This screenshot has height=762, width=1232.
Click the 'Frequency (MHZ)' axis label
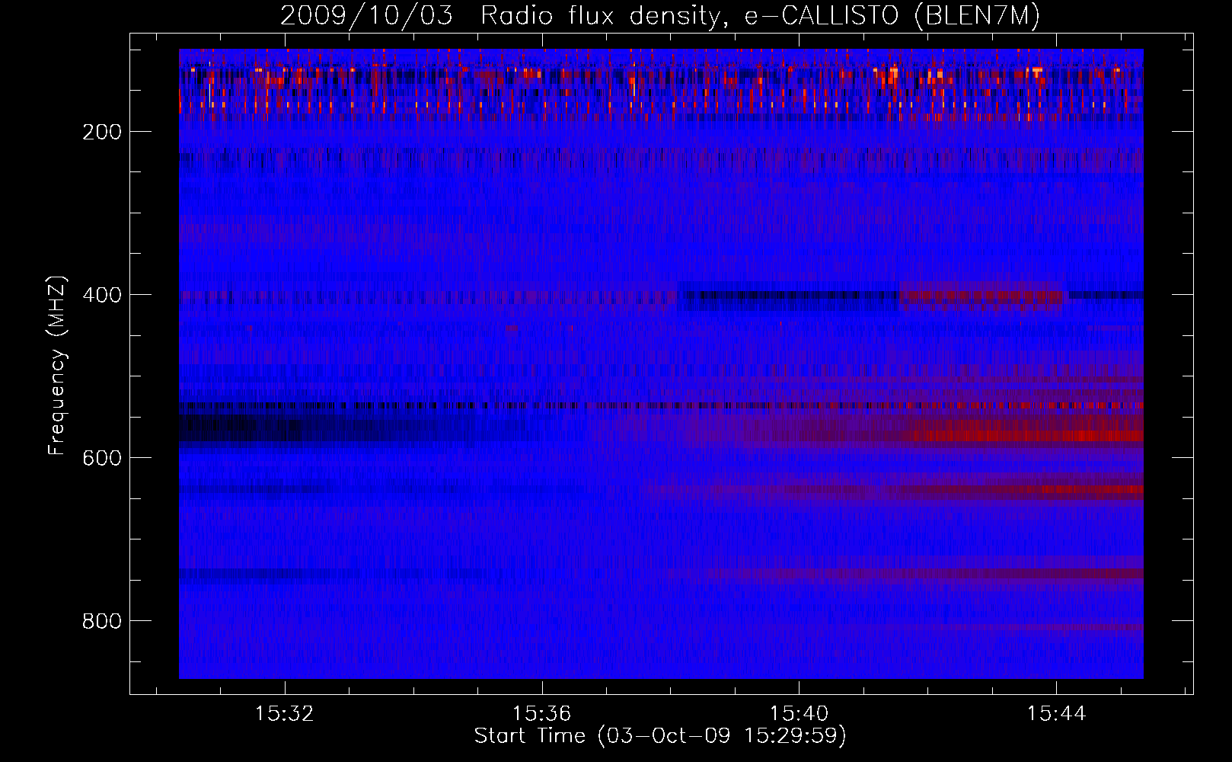pyautogui.click(x=57, y=365)
